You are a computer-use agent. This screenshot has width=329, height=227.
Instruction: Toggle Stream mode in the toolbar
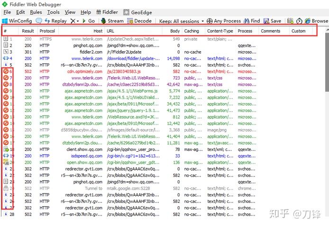point(112,21)
